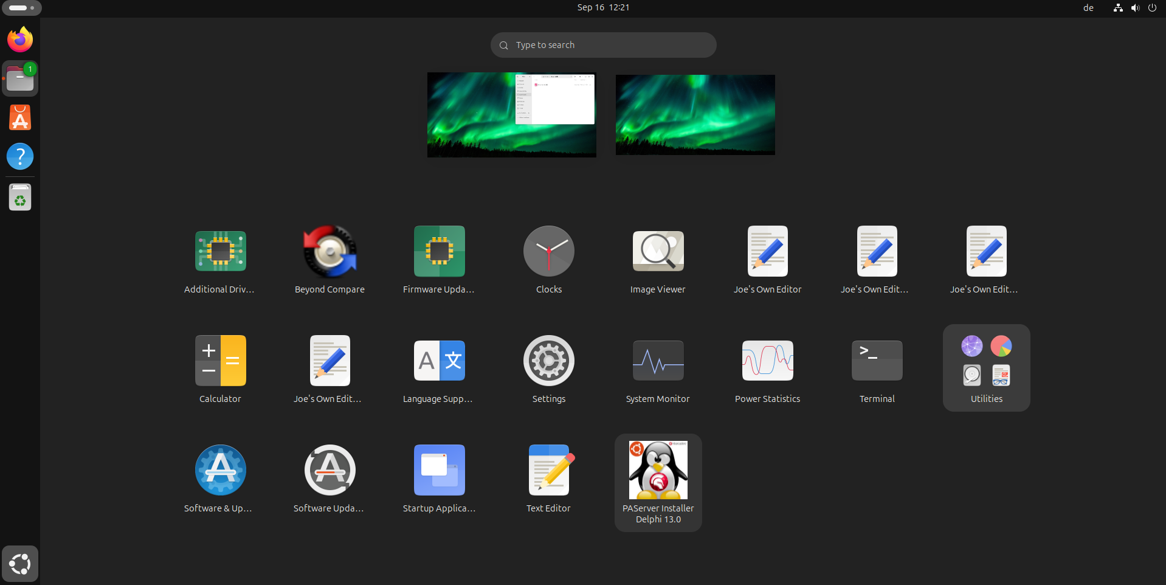This screenshot has width=1166, height=585.
Task: Open Startup Applications
Action: (439, 471)
